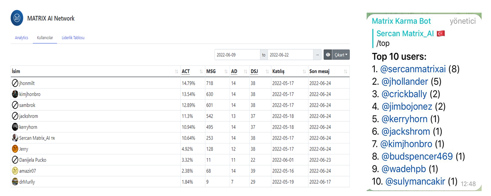Click sambrok's placeholder avatar icon
The image size is (491, 196).
(x=15, y=105)
